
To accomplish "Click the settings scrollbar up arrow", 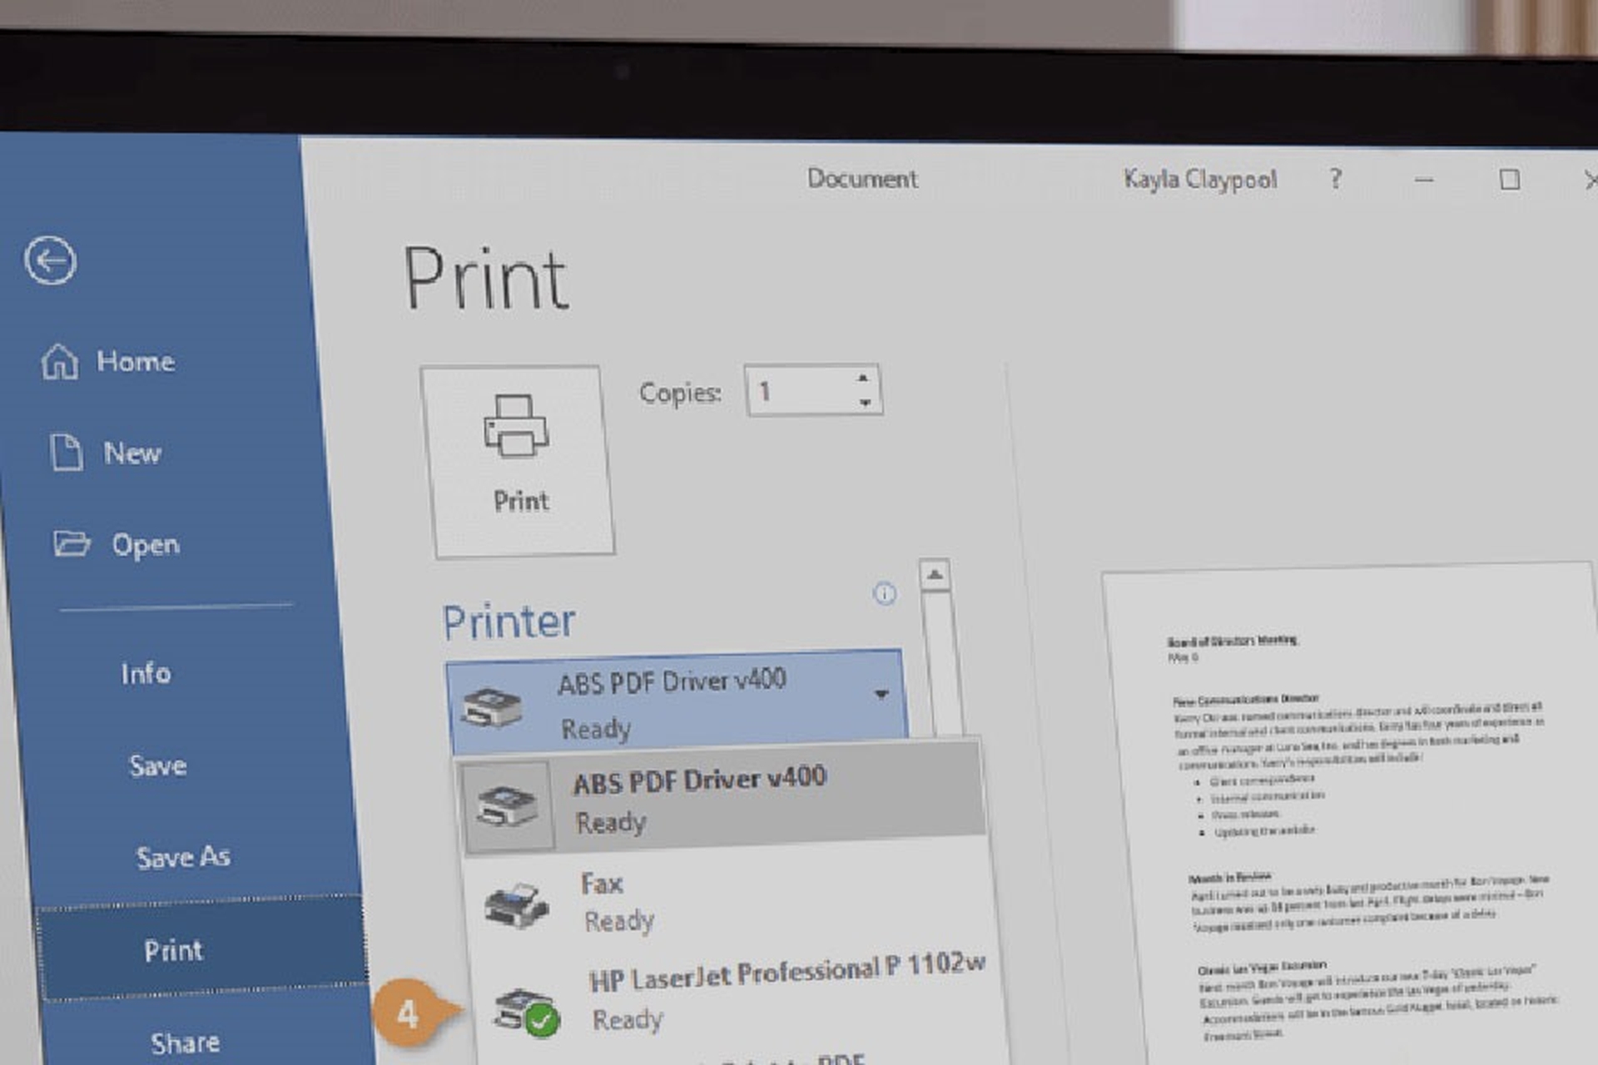I will 935,575.
